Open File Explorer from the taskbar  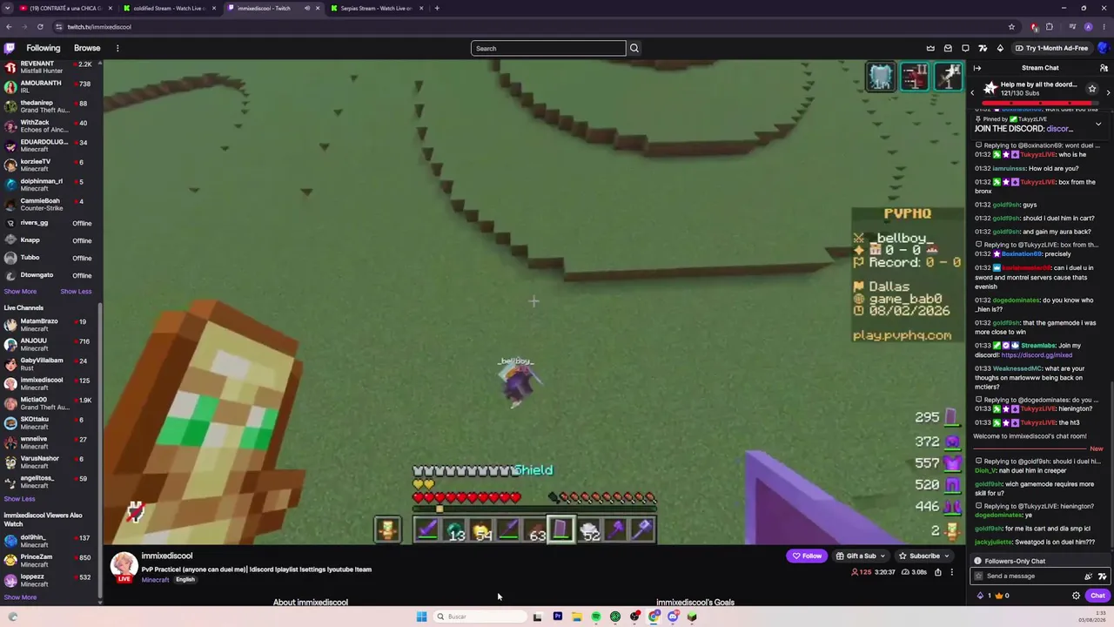pos(576,617)
